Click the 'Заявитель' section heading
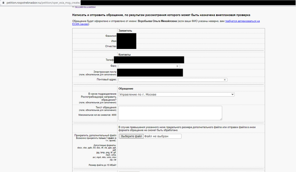This screenshot has width=296, height=172. 125,31
